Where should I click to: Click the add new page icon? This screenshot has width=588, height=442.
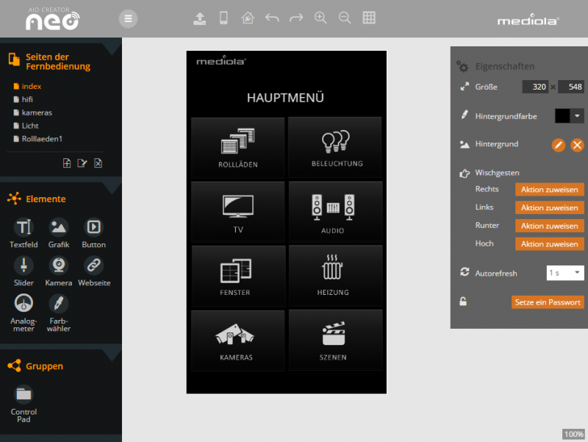[x=67, y=163]
